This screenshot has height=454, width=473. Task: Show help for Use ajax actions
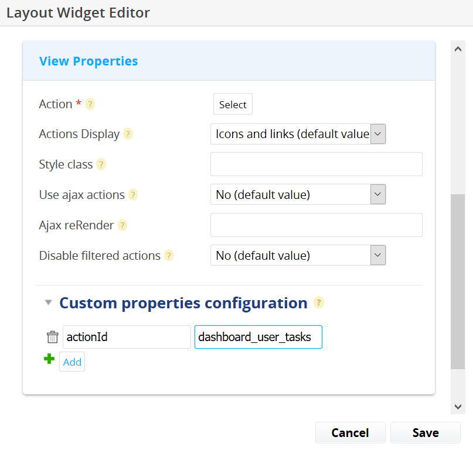(133, 195)
